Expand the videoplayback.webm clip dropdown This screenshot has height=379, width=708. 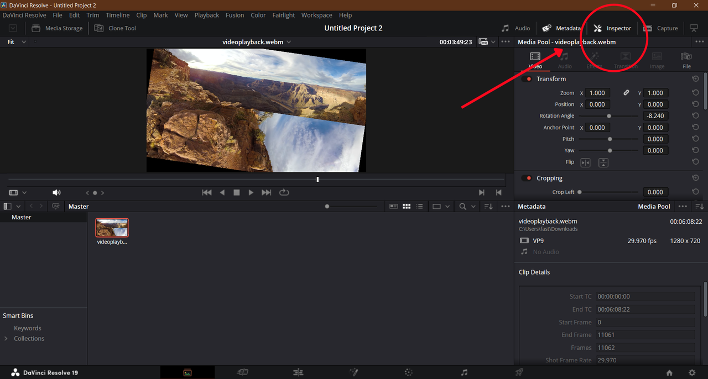(289, 42)
